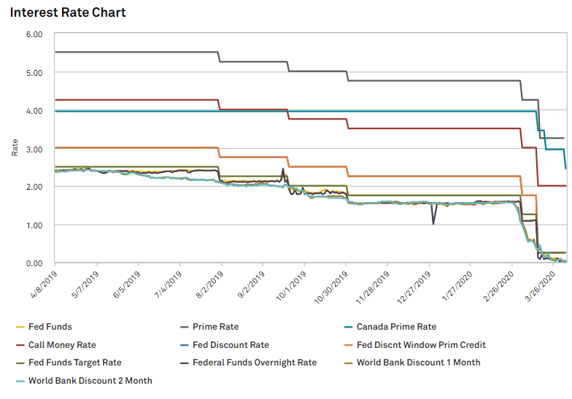Select Federal Funds Overnight Rate legend item
This screenshot has width=572, height=399.
pyautogui.click(x=249, y=363)
